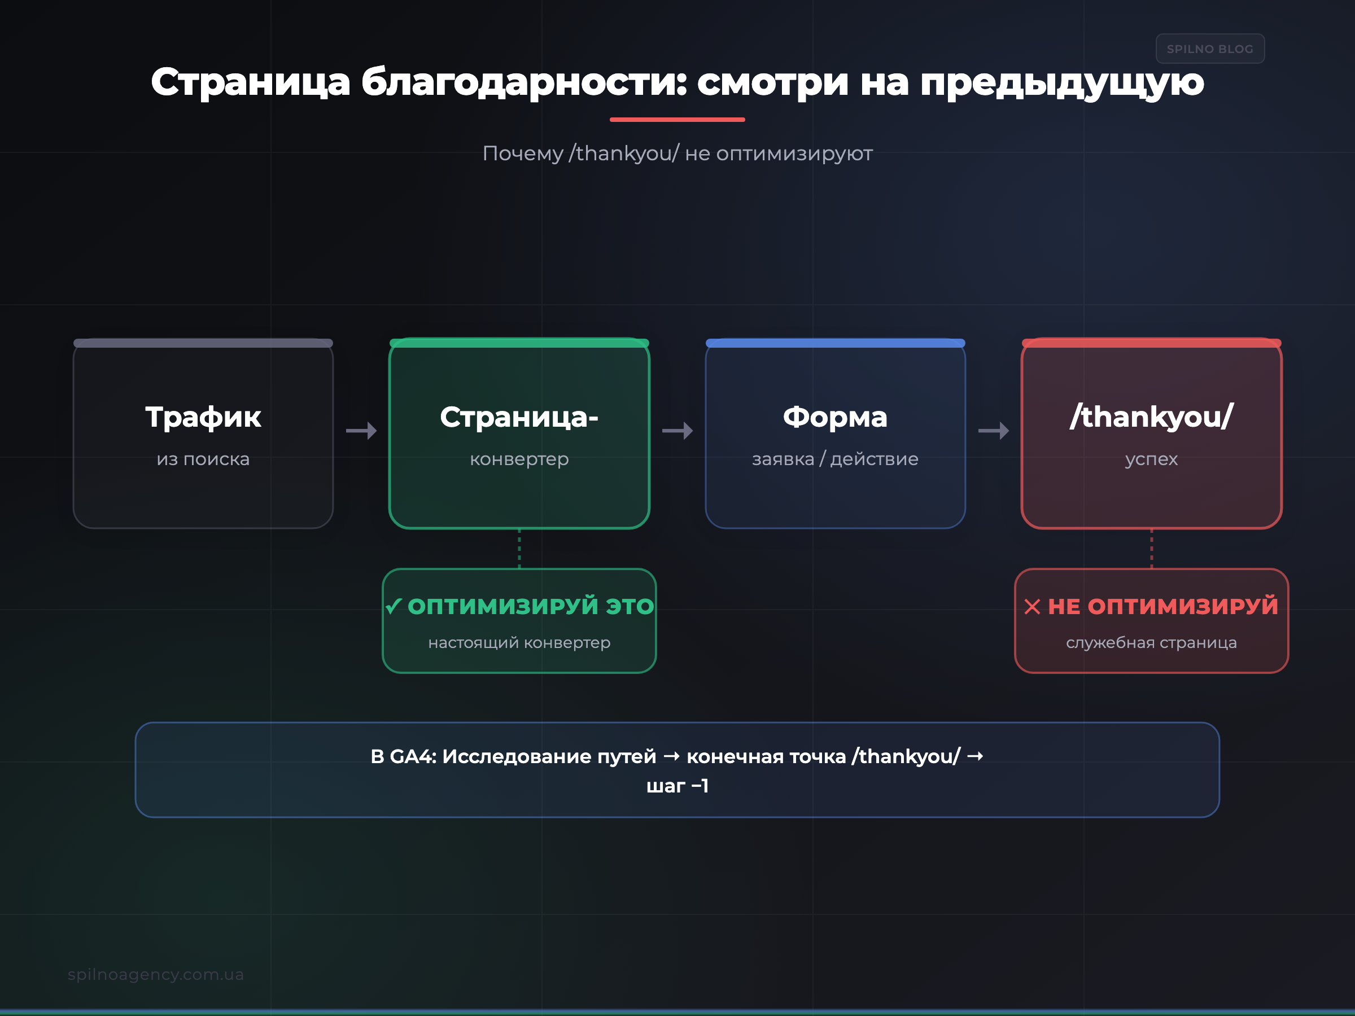The width and height of the screenshot is (1355, 1016).
Task: Click the title "Страница благодарности: смотри на предыдущую"
Action: click(677, 82)
